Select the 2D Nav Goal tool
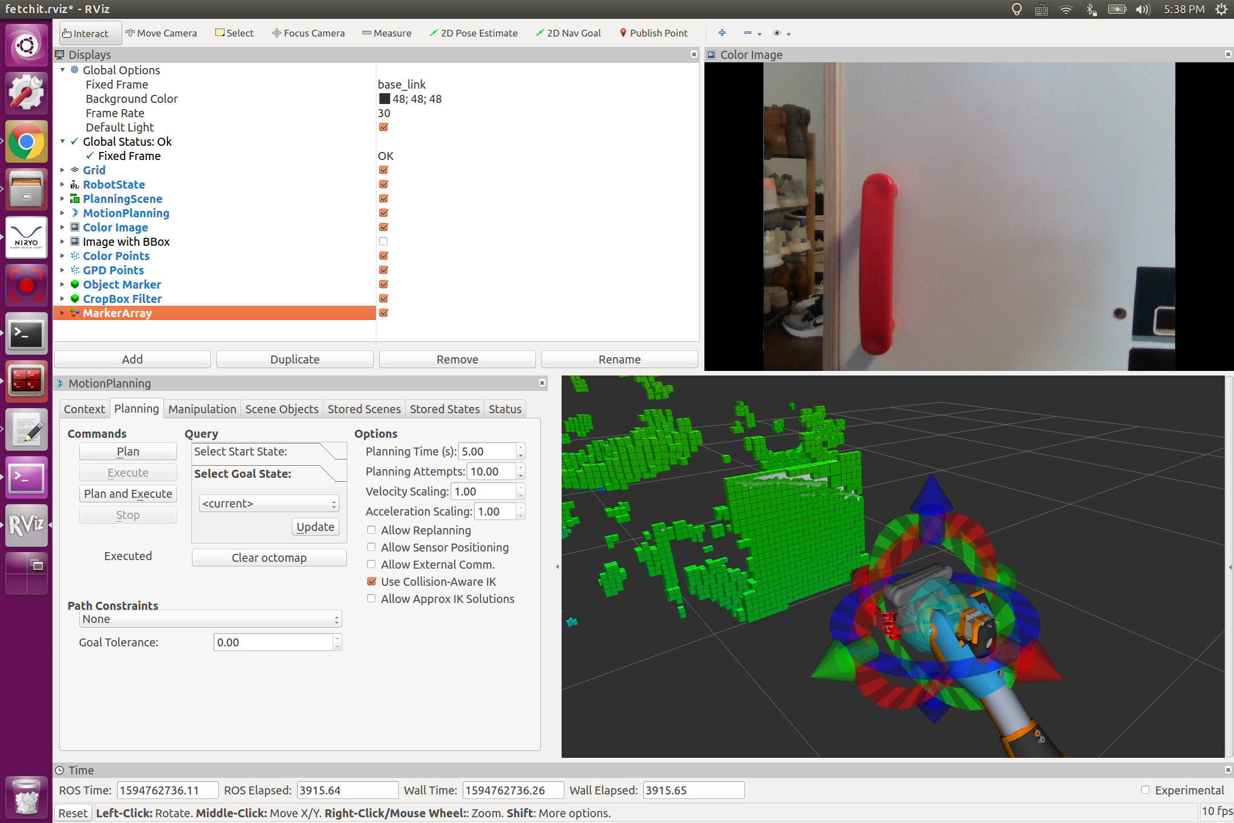 [568, 33]
